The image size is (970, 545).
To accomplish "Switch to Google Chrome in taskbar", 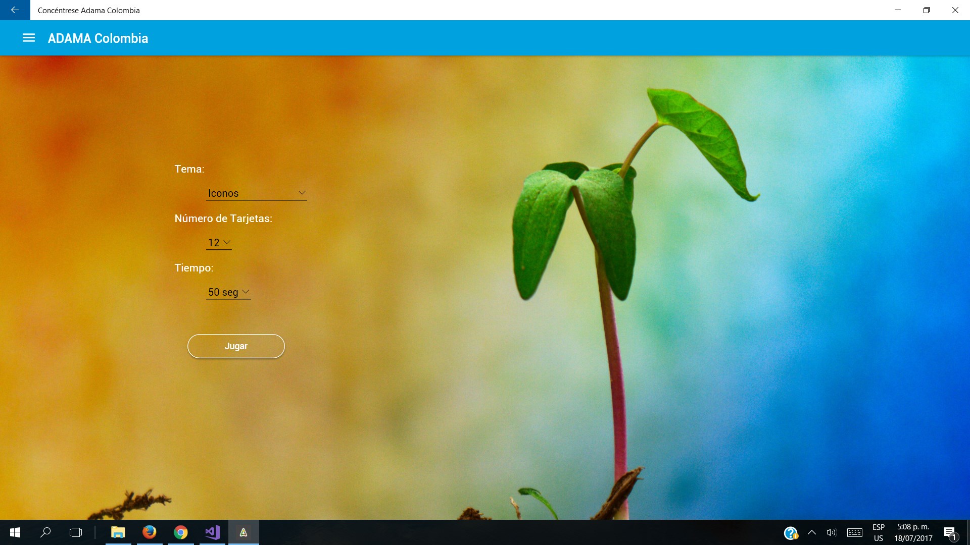I will click(x=181, y=532).
